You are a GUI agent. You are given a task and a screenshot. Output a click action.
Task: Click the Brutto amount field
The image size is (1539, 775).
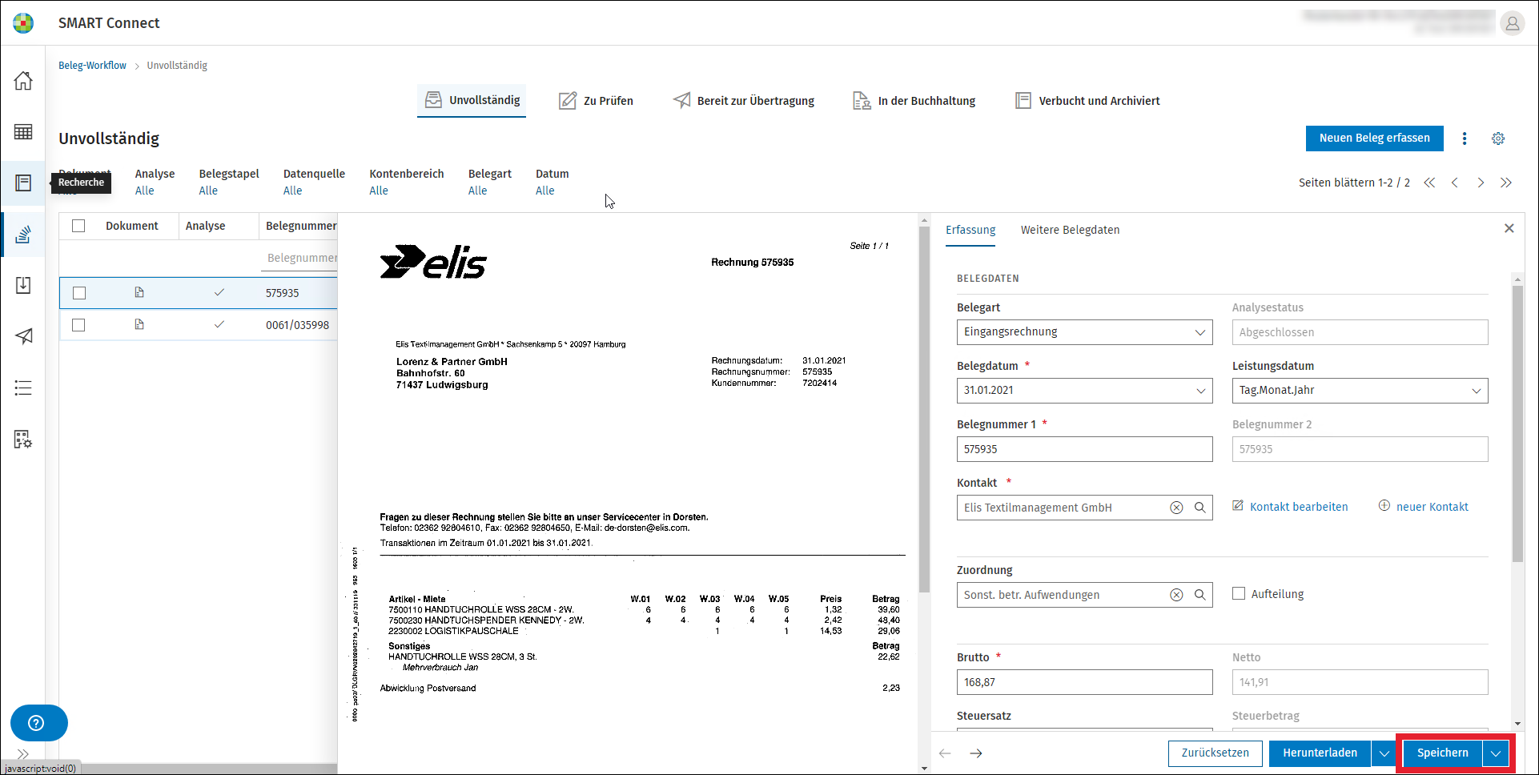point(1085,682)
